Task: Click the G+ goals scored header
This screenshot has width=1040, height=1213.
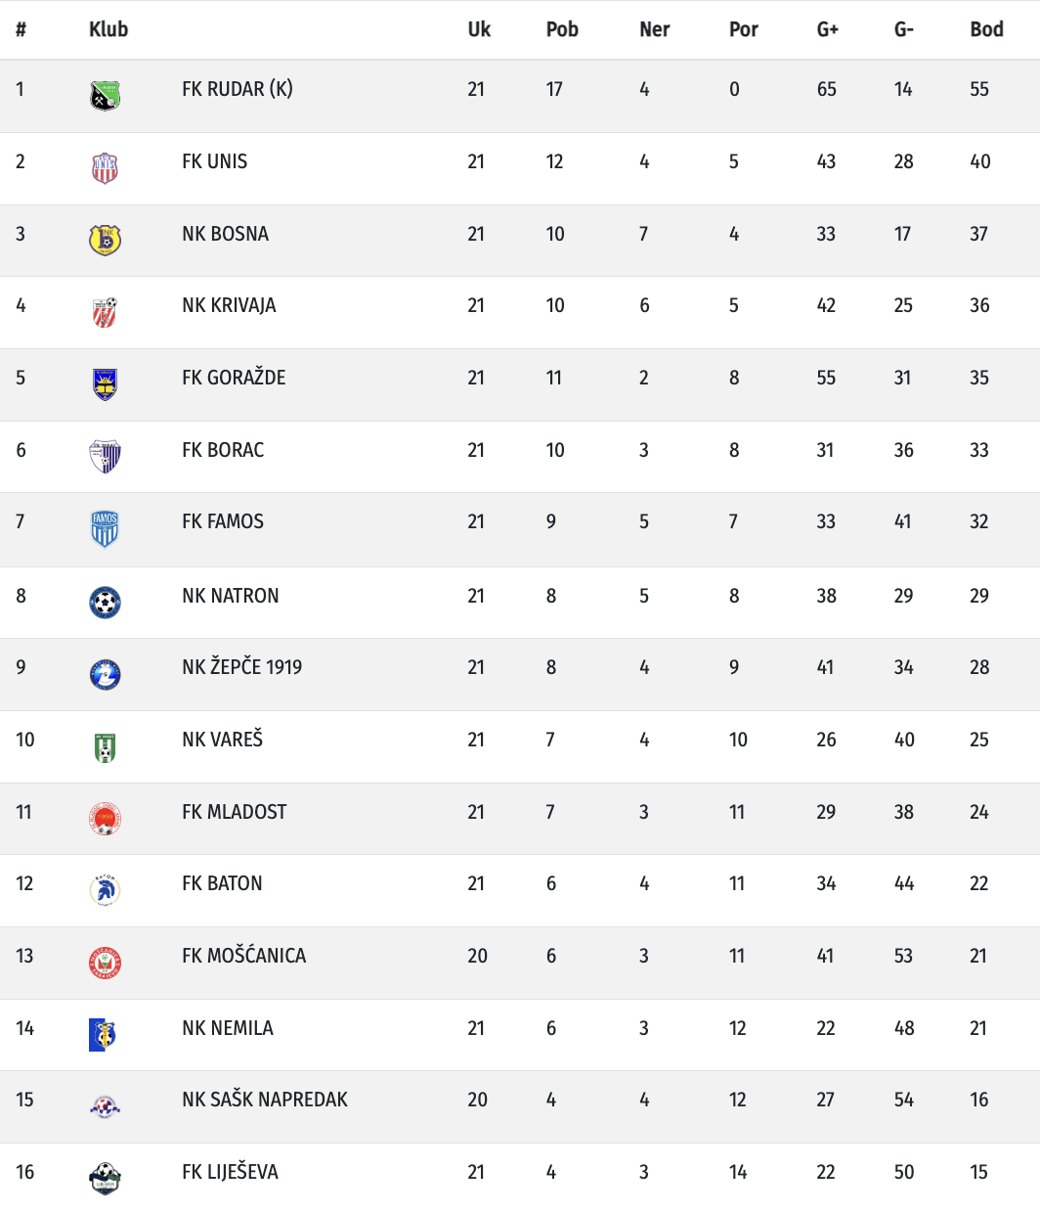Action: point(827,29)
